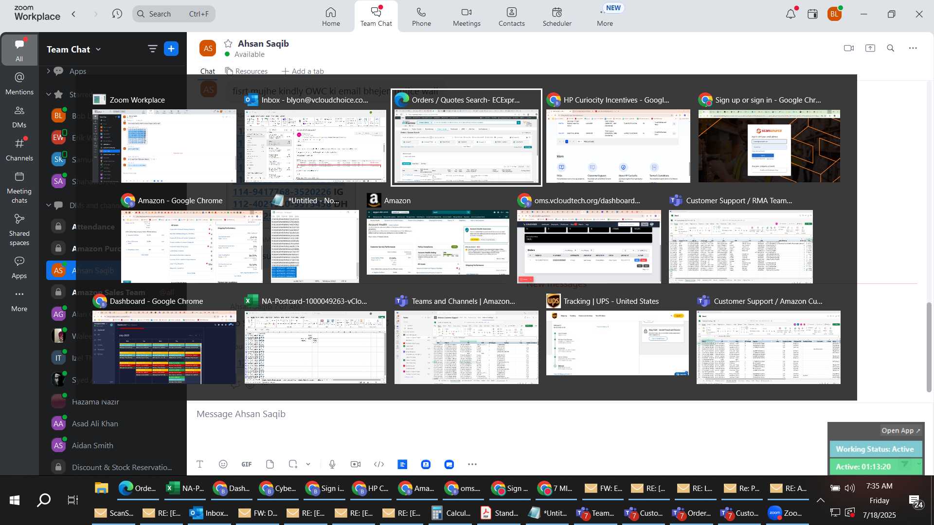Screen dimensions: 934x525
Task: Show hidden system tray icons
Action: click(x=820, y=500)
